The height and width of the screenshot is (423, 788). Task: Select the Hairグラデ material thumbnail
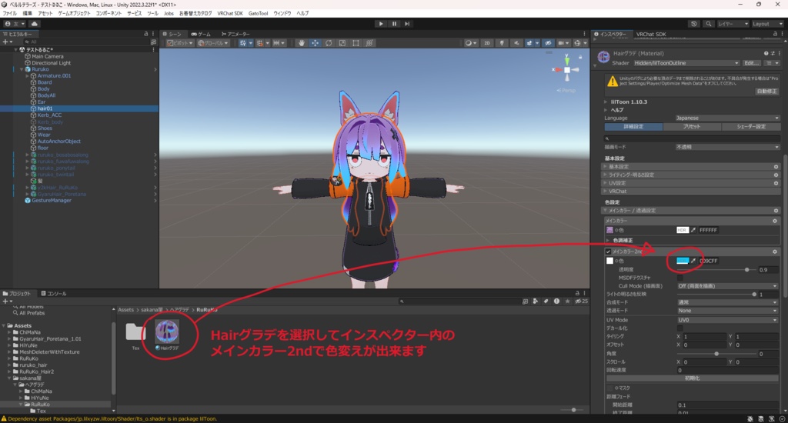click(x=167, y=332)
